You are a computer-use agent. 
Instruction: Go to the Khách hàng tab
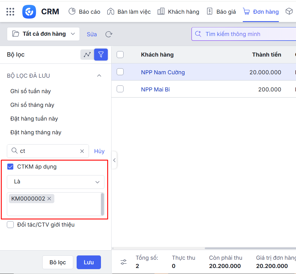point(178,12)
